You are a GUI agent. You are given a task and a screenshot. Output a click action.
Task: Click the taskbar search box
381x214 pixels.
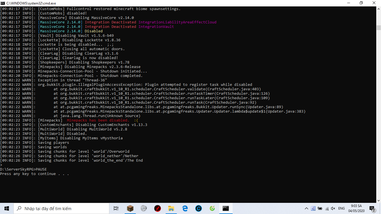(61, 208)
